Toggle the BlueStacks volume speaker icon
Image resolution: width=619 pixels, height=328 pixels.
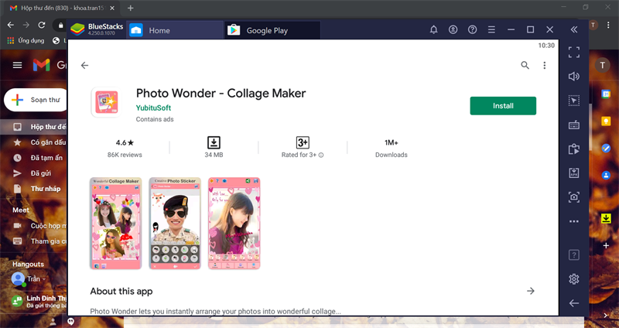574,77
